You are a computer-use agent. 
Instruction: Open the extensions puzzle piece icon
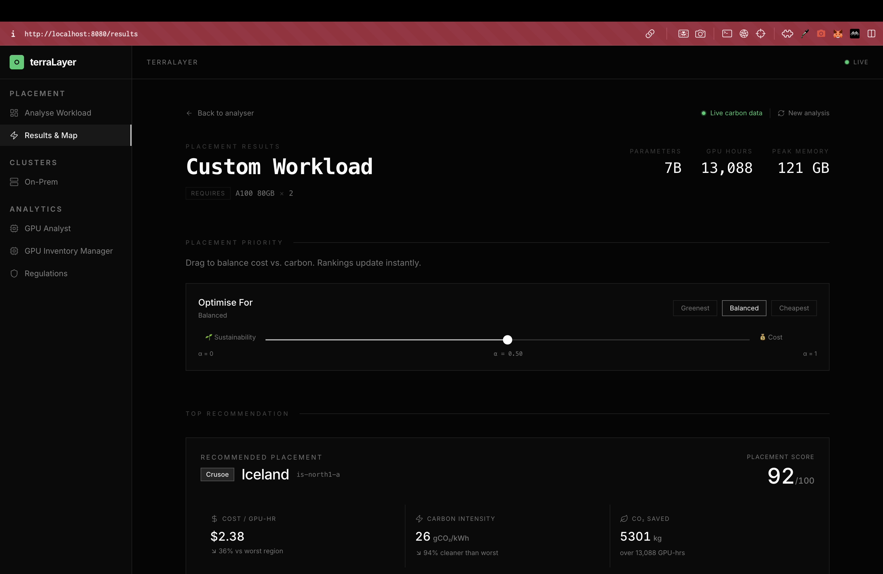coord(787,34)
